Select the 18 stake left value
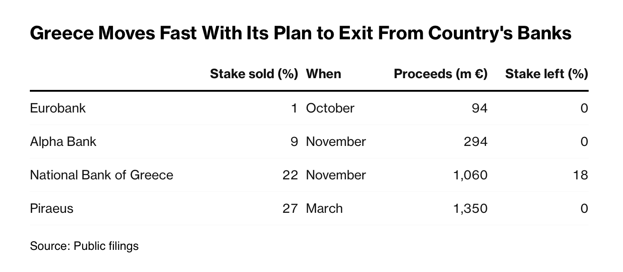The image size is (623, 272). tap(581, 175)
